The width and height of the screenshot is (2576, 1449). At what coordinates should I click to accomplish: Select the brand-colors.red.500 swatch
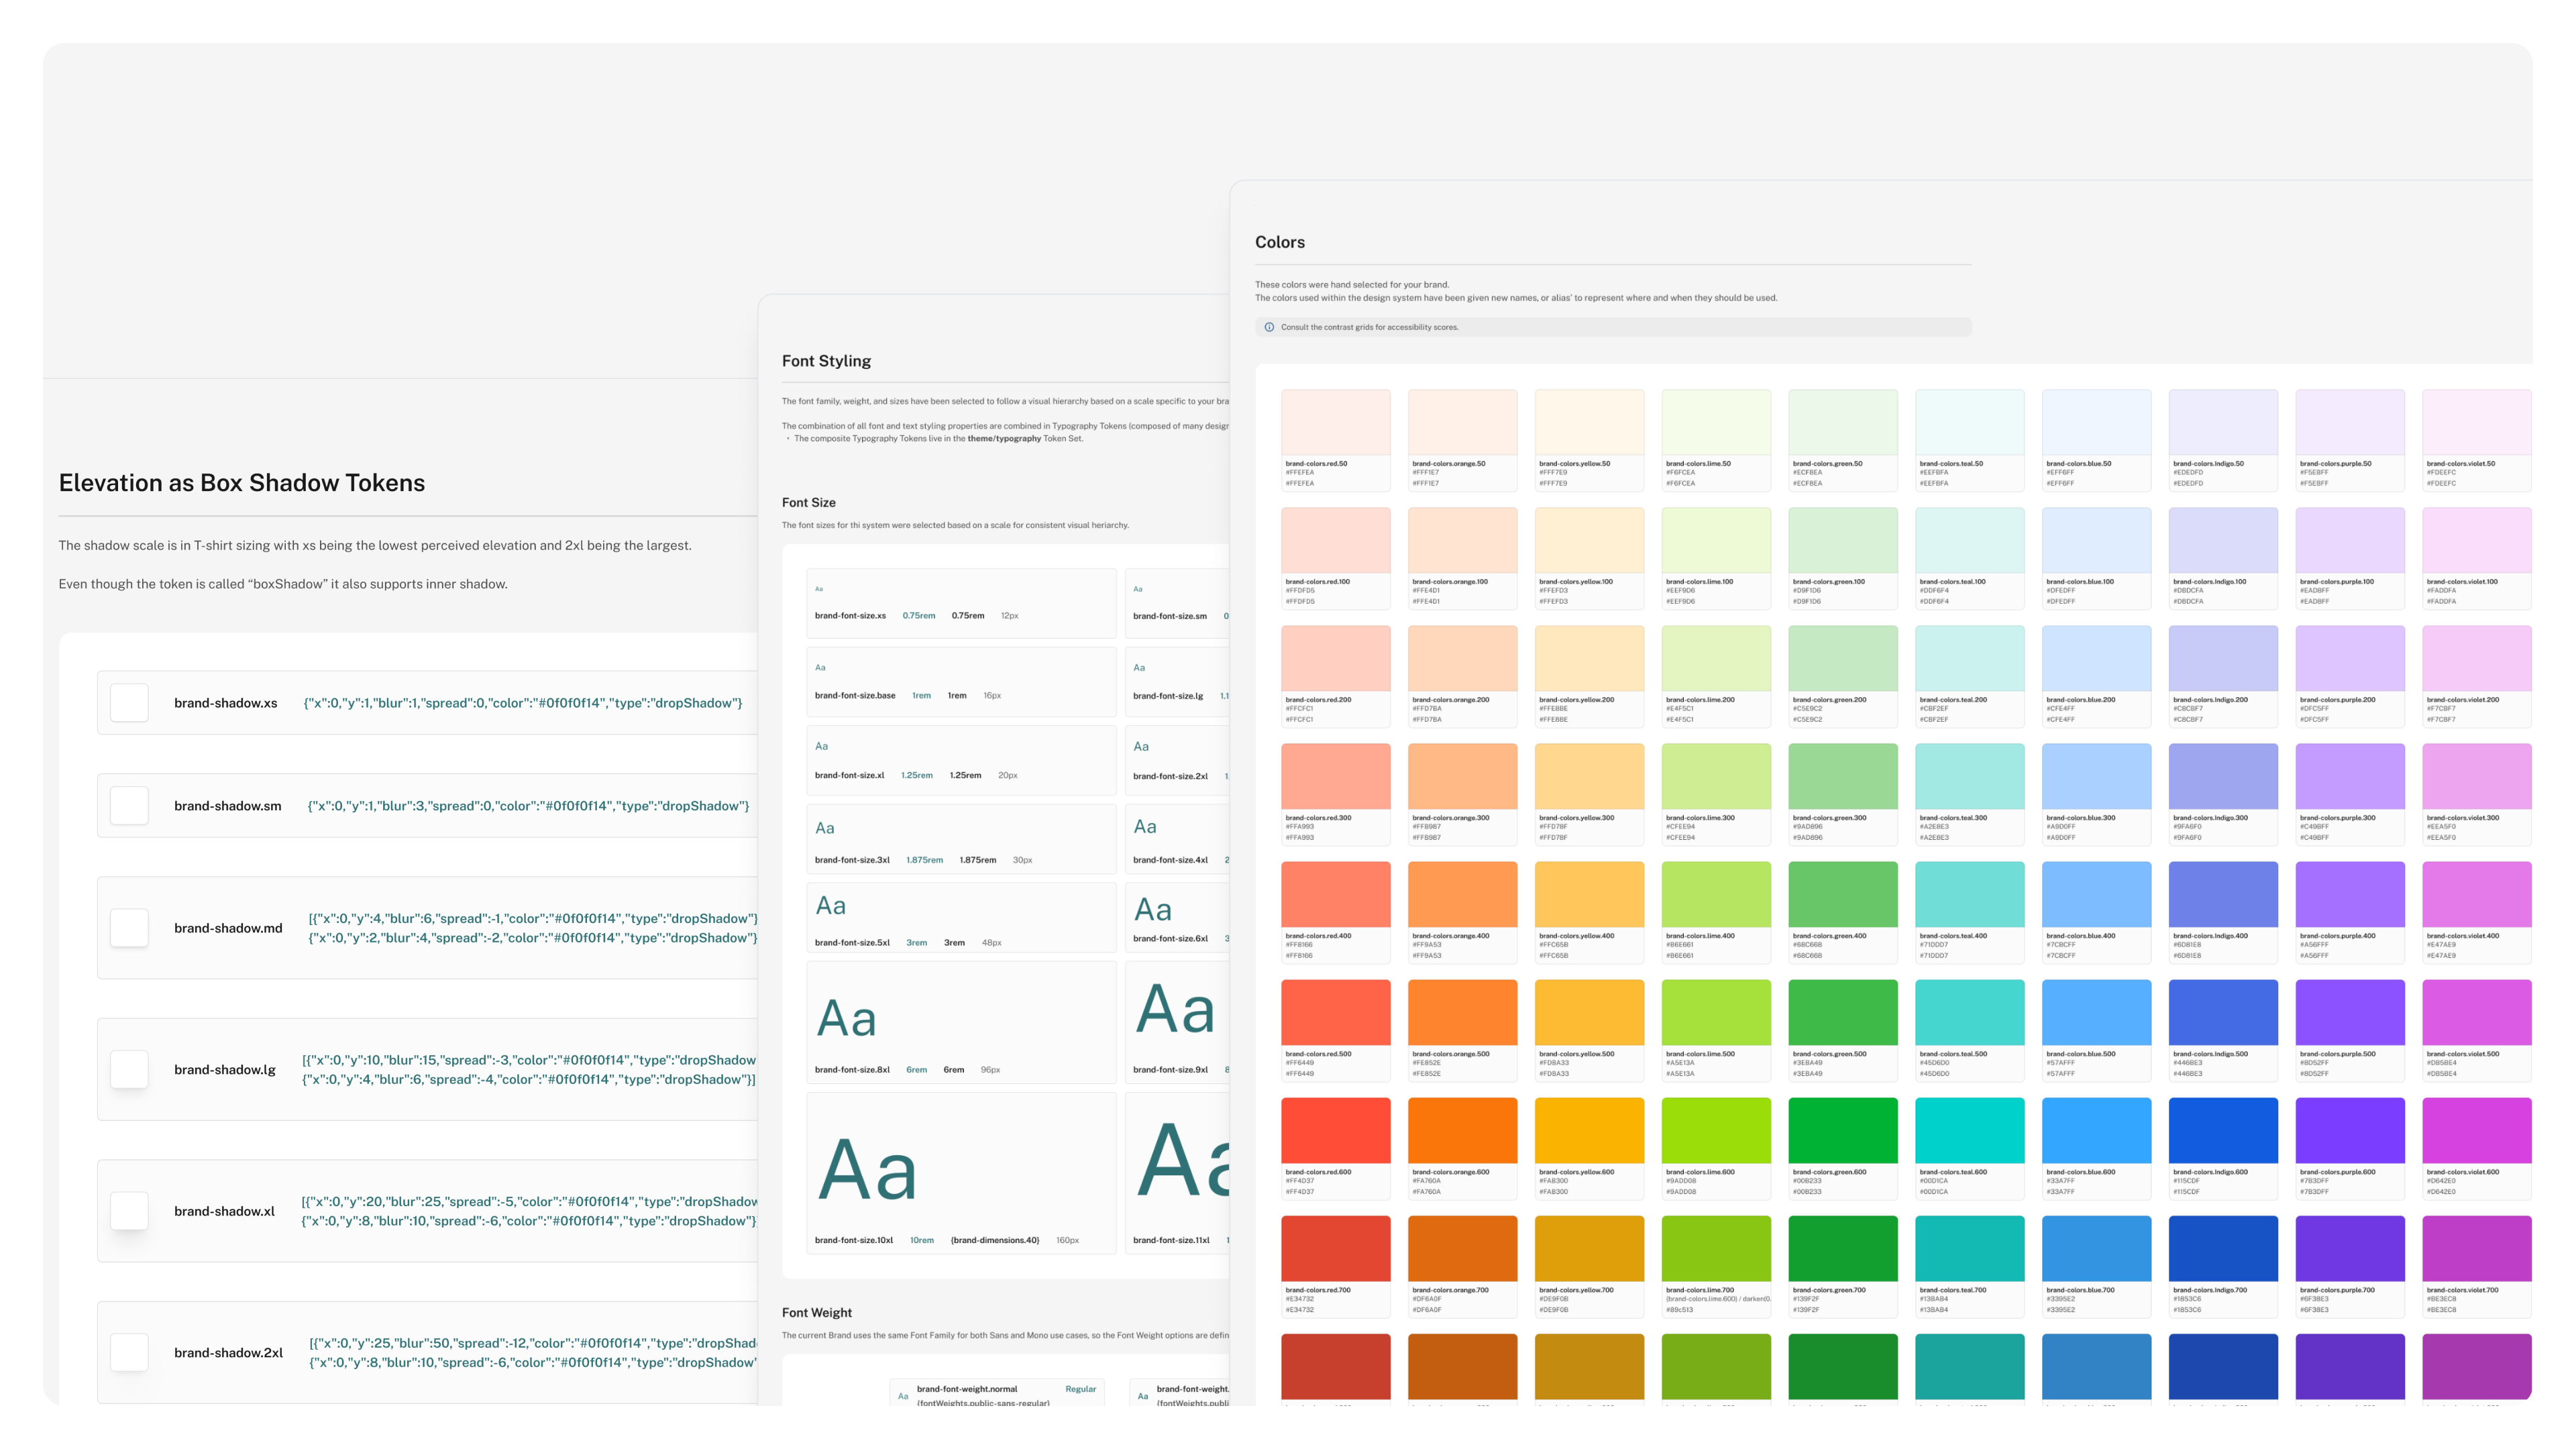pyautogui.click(x=1335, y=1012)
